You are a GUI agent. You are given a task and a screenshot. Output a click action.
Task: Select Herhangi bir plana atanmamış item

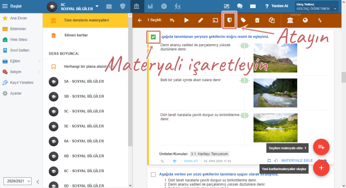(x=85, y=67)
